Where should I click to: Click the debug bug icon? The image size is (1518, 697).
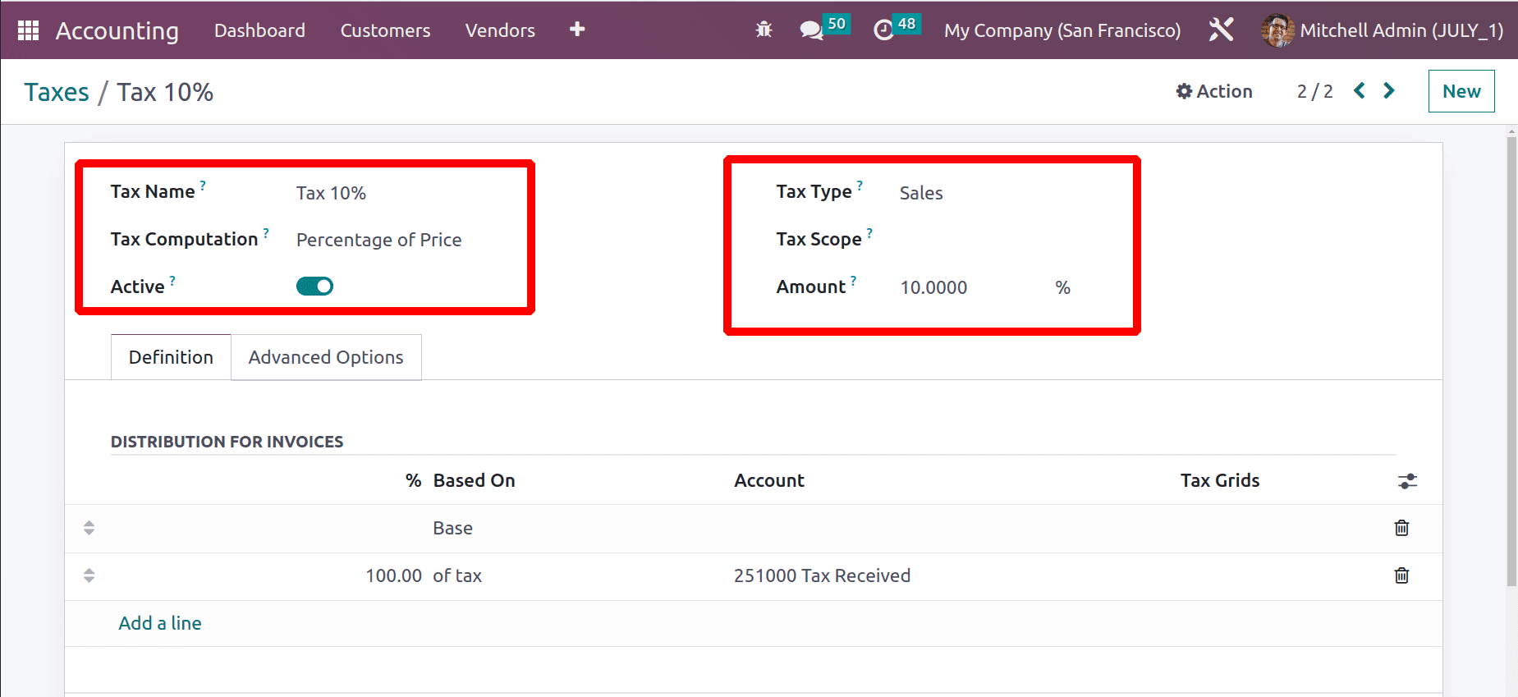(x=764, y=30)
